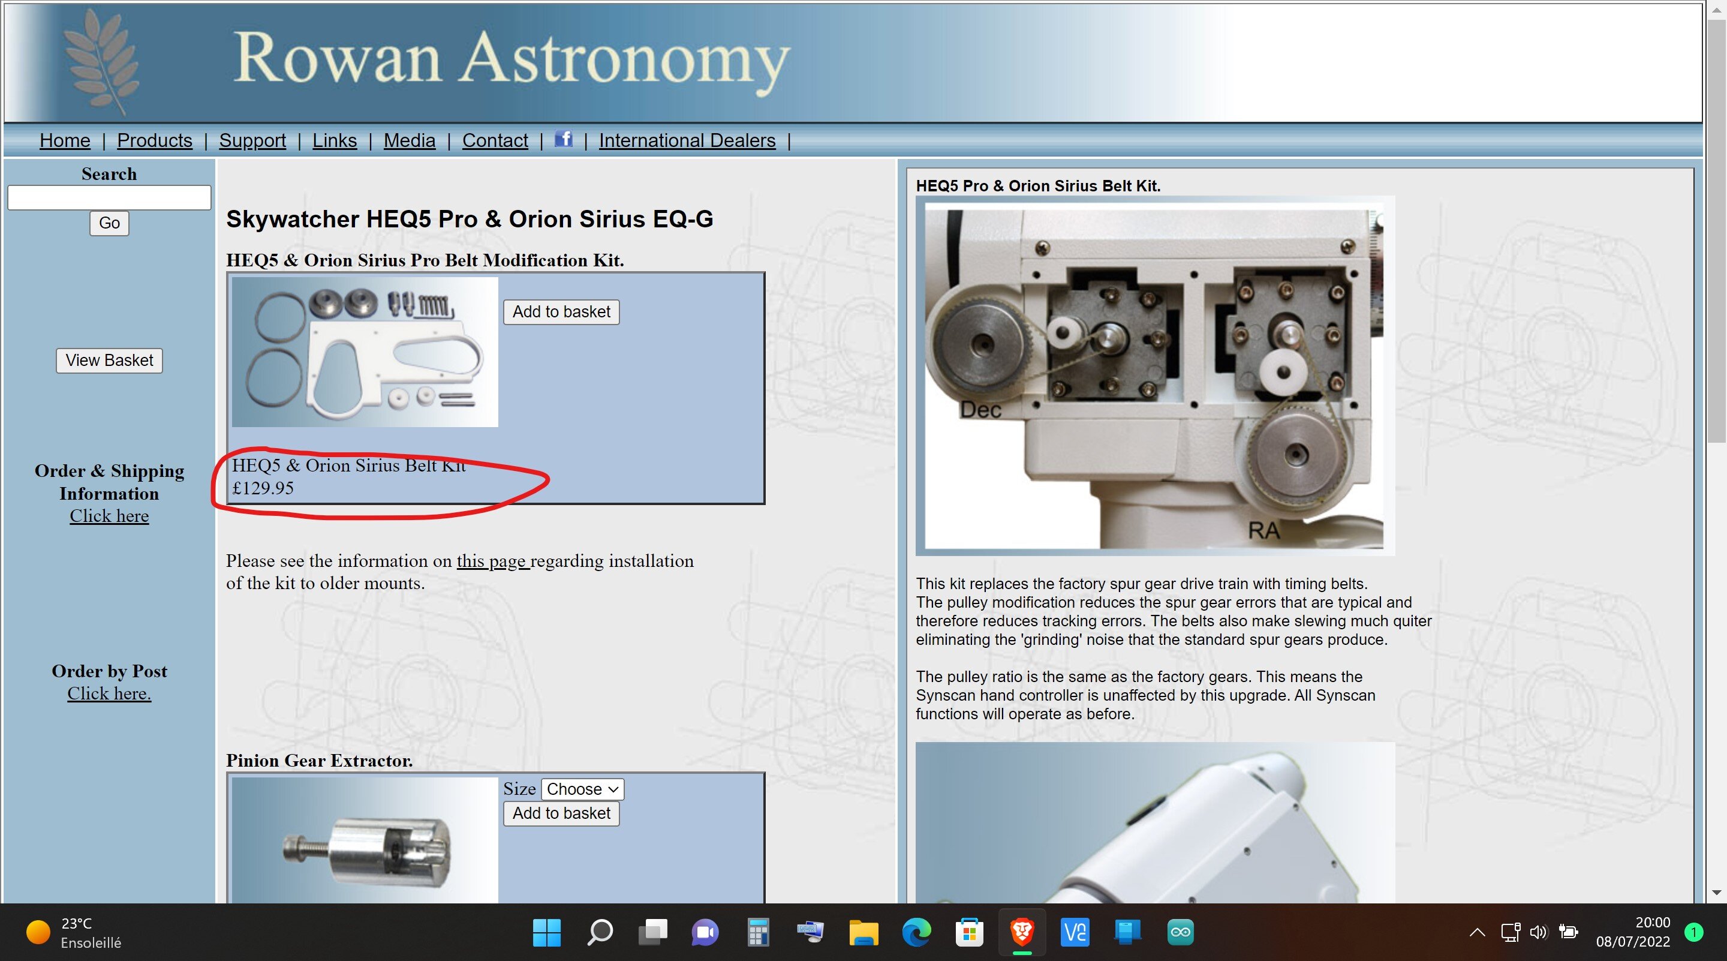Viewport: 1727px width, 961px height.
Task: Launch Arduino IDE from taskbar
Action: point(1180,932)
